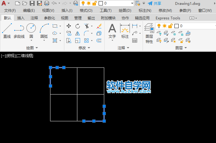Click the Save icon in quick access
The width and height of the screenshot is (216, 143).
[32, 3]
